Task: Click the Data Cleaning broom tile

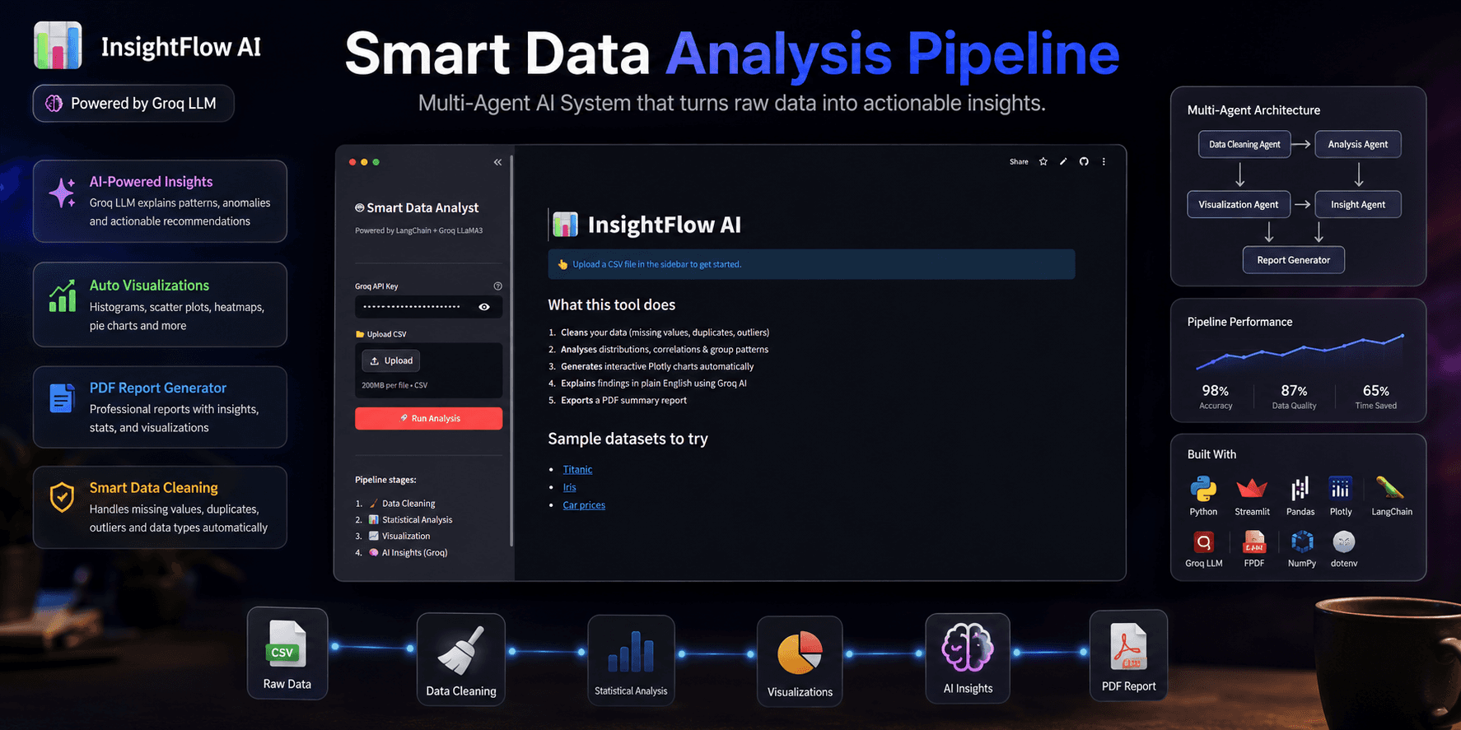Action: (x=461, y=659)
